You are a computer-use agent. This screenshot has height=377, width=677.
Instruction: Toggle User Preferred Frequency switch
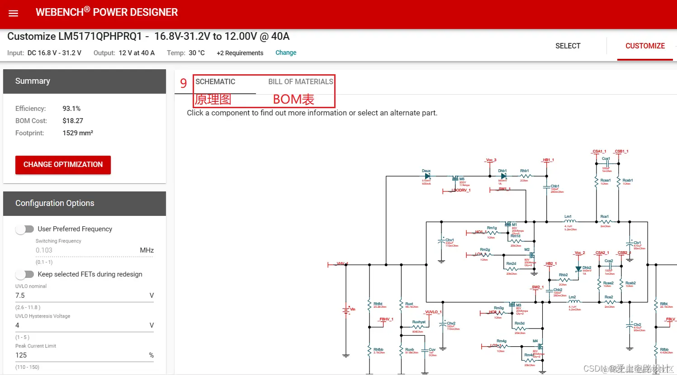(25, 229)
